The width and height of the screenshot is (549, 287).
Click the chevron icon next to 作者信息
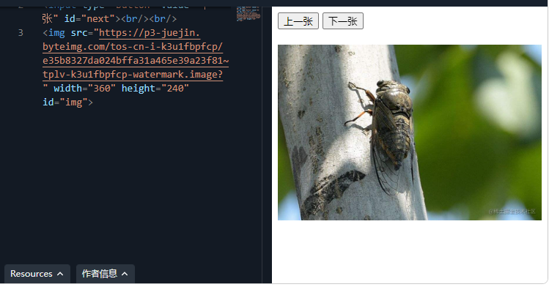pos(125,274)
